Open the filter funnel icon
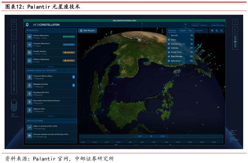This screenshot has width=248, height=163. 186,25
